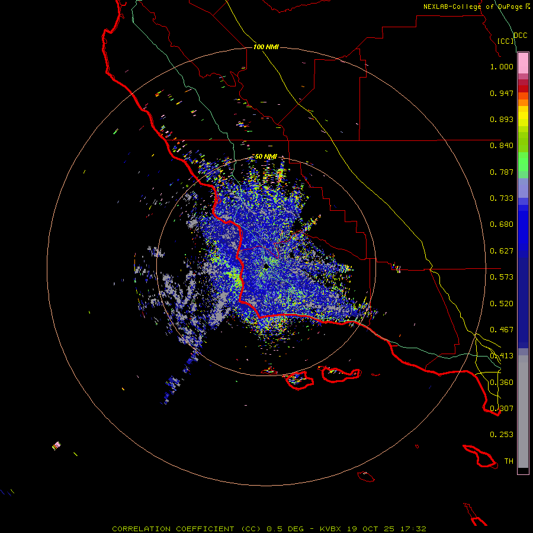Click the pink color band at the legend top

523,63
